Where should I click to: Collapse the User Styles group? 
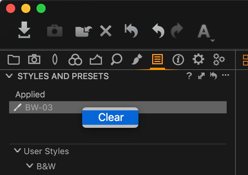pyautogui.click(x=17, y=150)
